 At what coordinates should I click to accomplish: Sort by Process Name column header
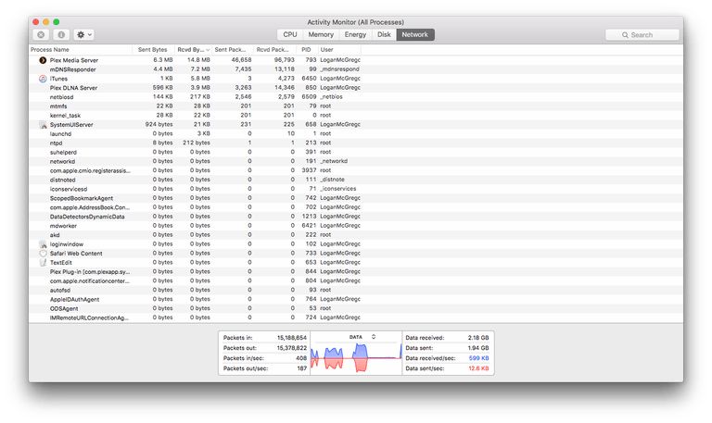tap(81, 49)
